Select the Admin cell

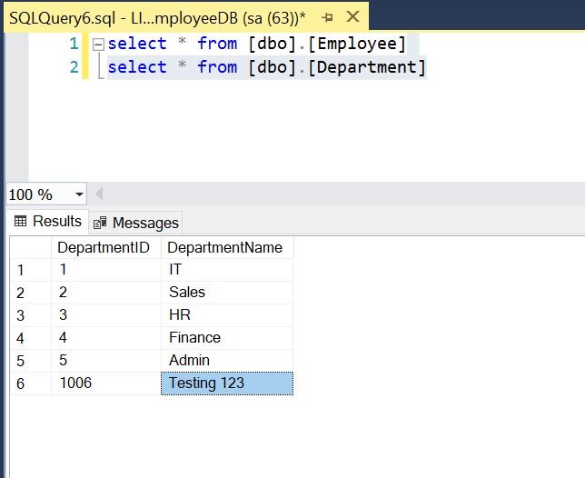[x=227, y=361]
